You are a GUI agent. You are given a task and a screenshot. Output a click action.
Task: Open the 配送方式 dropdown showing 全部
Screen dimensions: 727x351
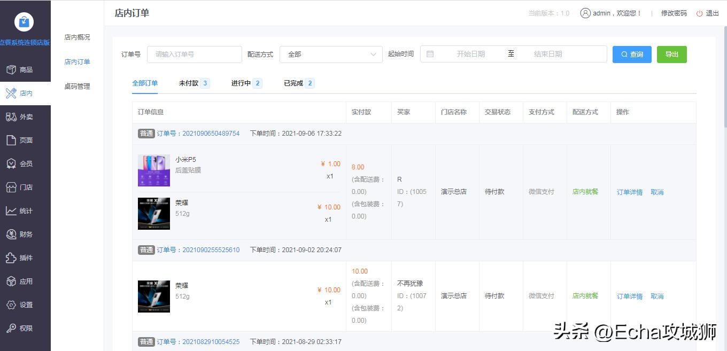point(331,54)
